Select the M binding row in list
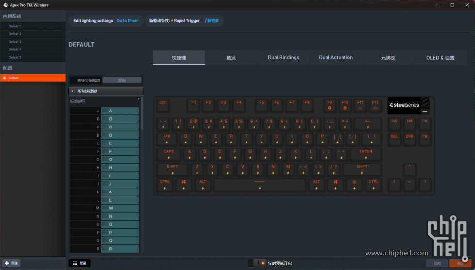475x270 pixels. click(104, 208)
